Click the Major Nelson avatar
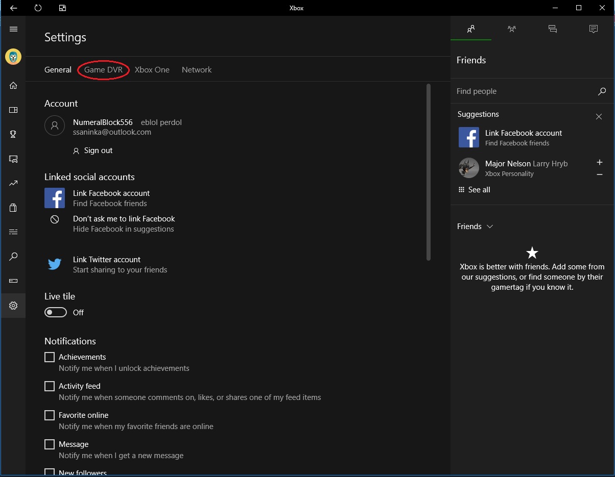Screen dimensions: 615x477 point(469,168)
